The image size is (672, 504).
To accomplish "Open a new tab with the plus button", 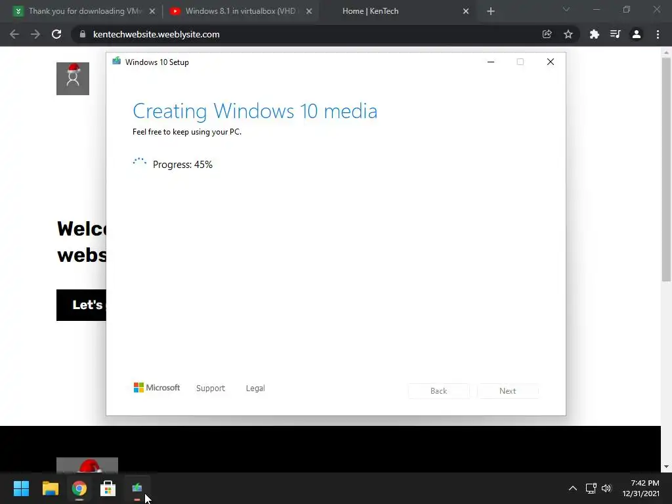I will click(x=491, y=11).
